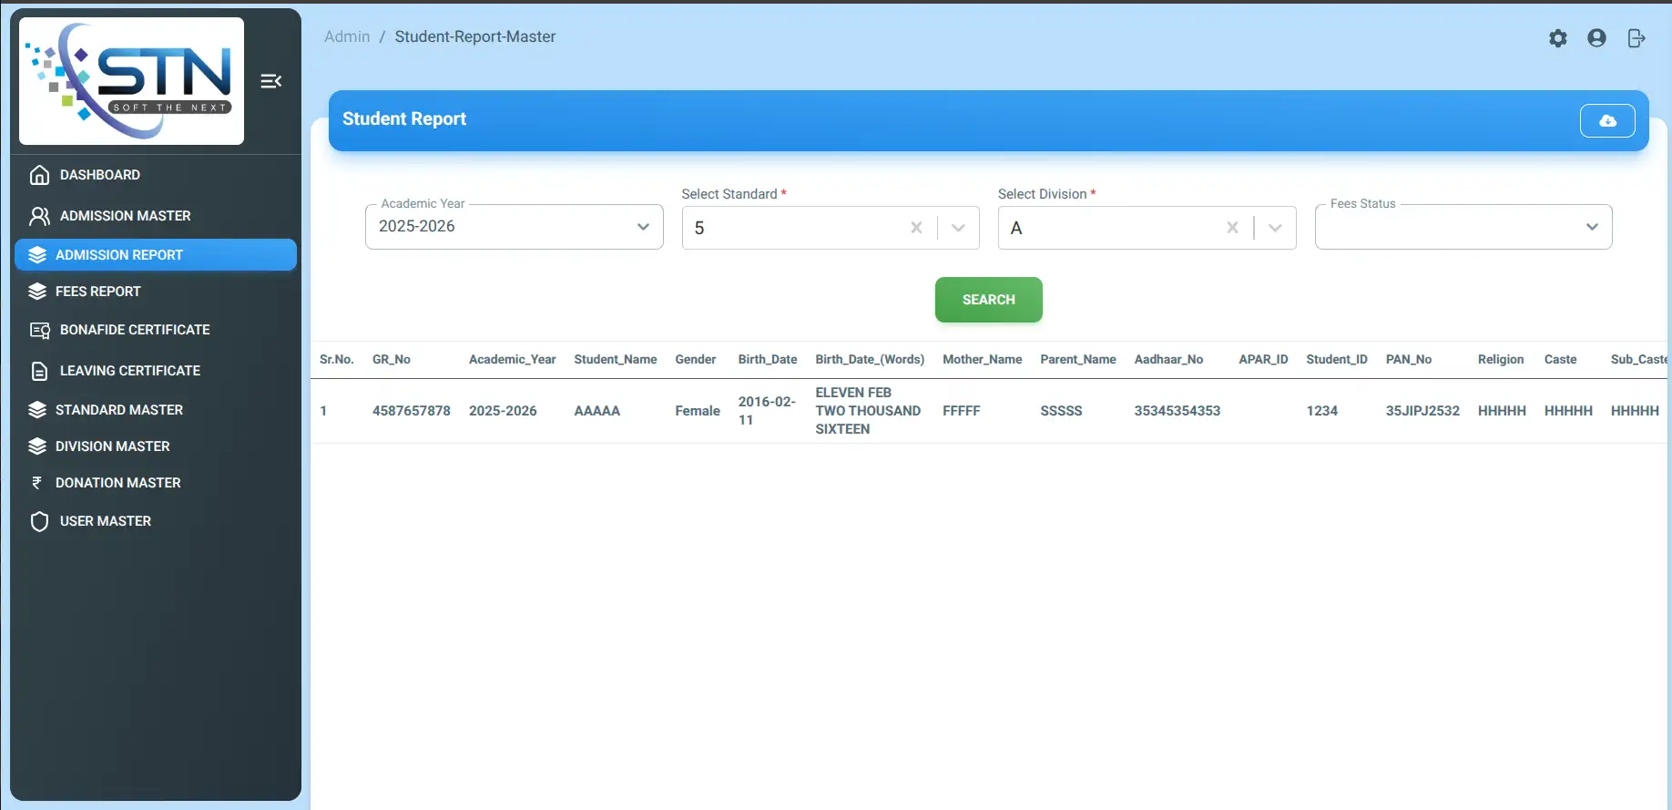Click the Admin breadcrumb link
This screenshot has height=810, width=1672.
[x=347, y=36]
